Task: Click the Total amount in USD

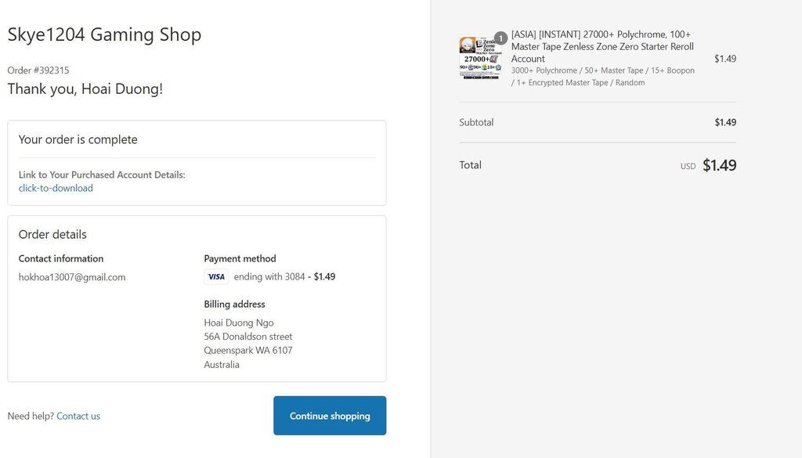Action: pos(719,165)
